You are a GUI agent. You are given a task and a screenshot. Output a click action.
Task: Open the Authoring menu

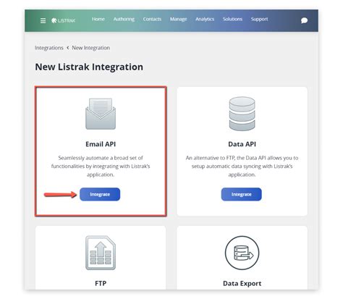coord(124,19)
